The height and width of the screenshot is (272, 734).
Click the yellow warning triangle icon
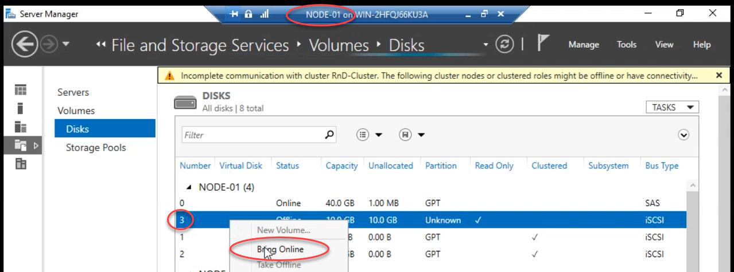169,76
